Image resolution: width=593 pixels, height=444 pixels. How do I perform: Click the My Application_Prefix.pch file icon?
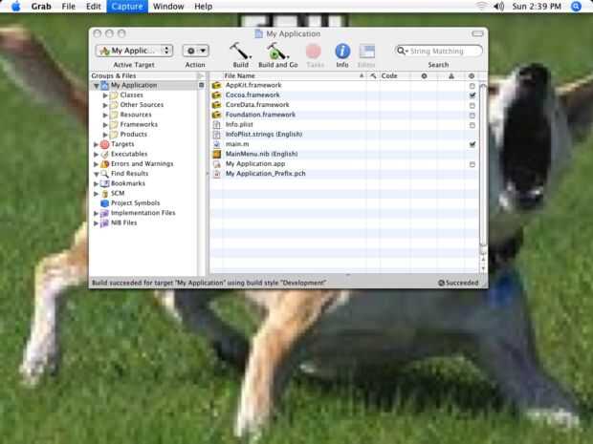[x=216, y=174]
